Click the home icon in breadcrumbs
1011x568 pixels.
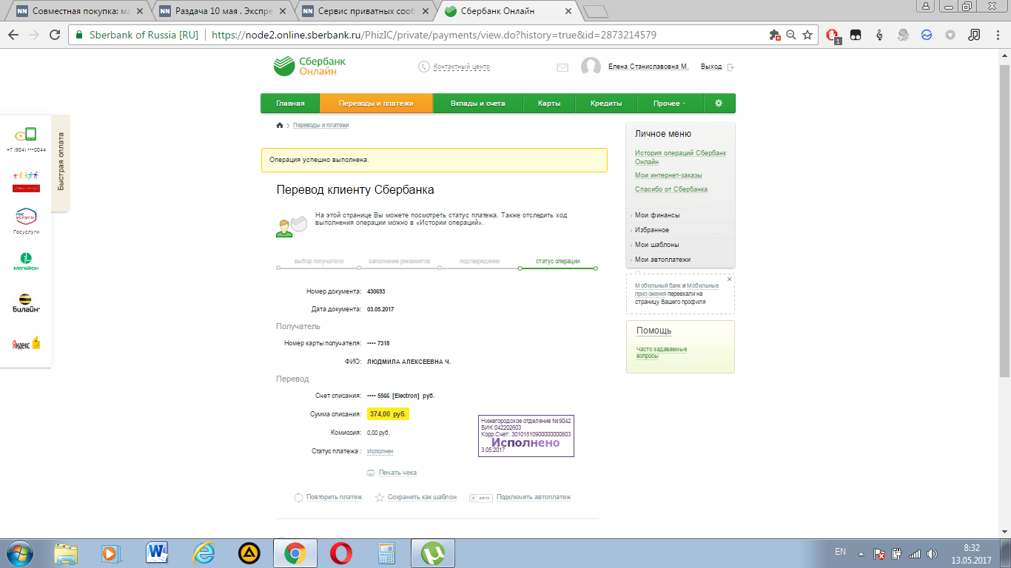pyautogui.click(x=280, y=126)
